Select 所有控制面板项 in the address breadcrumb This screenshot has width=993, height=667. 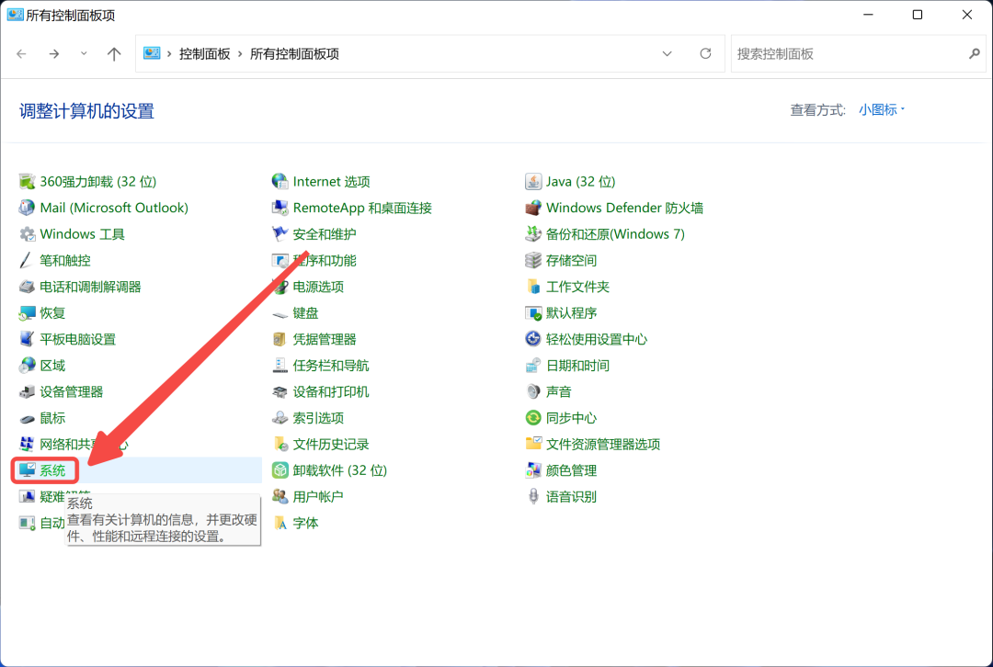[x=294, y=54]
